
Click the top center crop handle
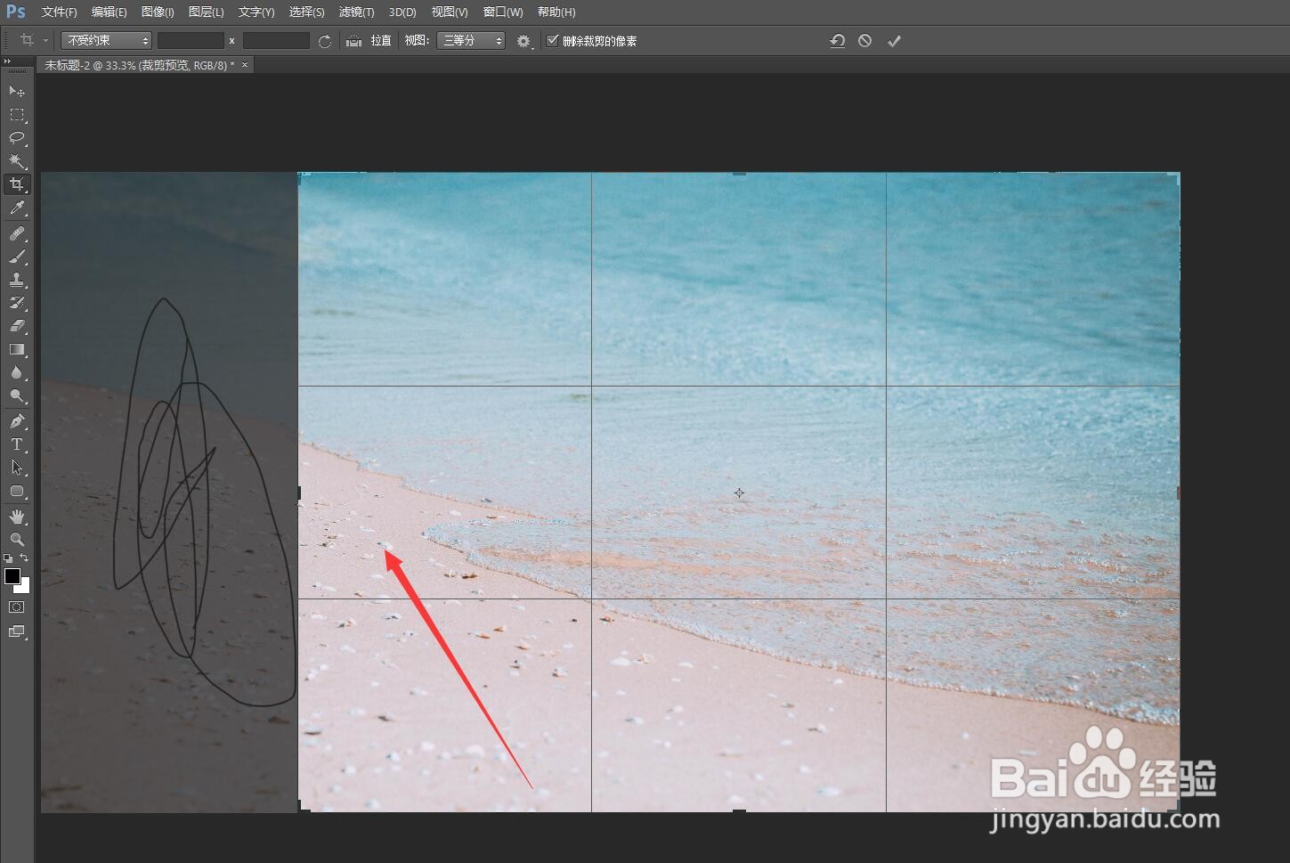(739, 173)
